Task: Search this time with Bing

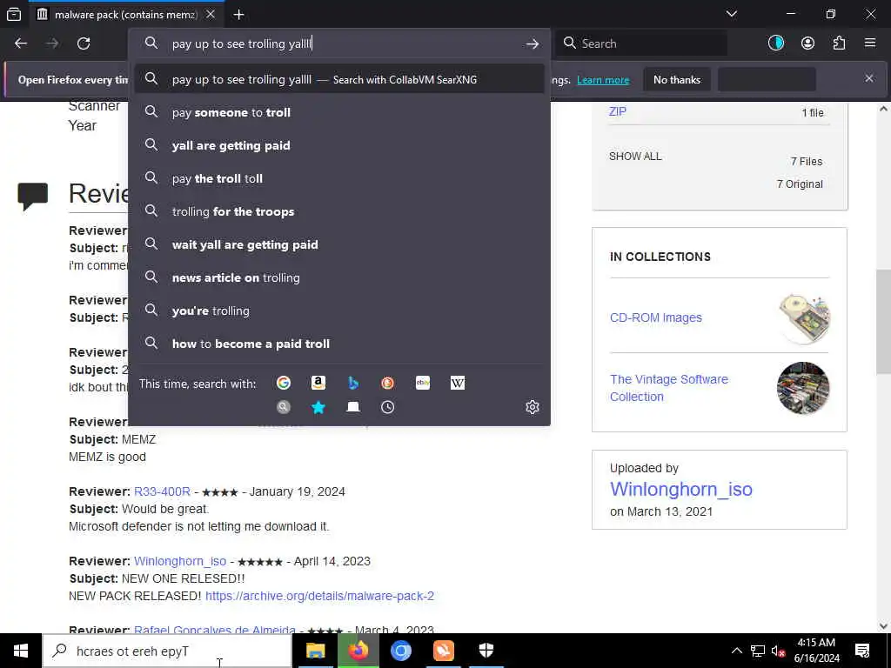Action: click(353, 384)
